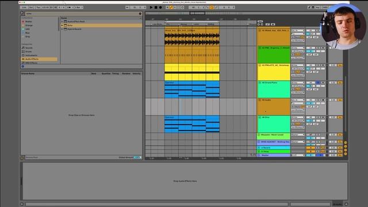
Task: Toggle the metronome button
Action: 70,7
